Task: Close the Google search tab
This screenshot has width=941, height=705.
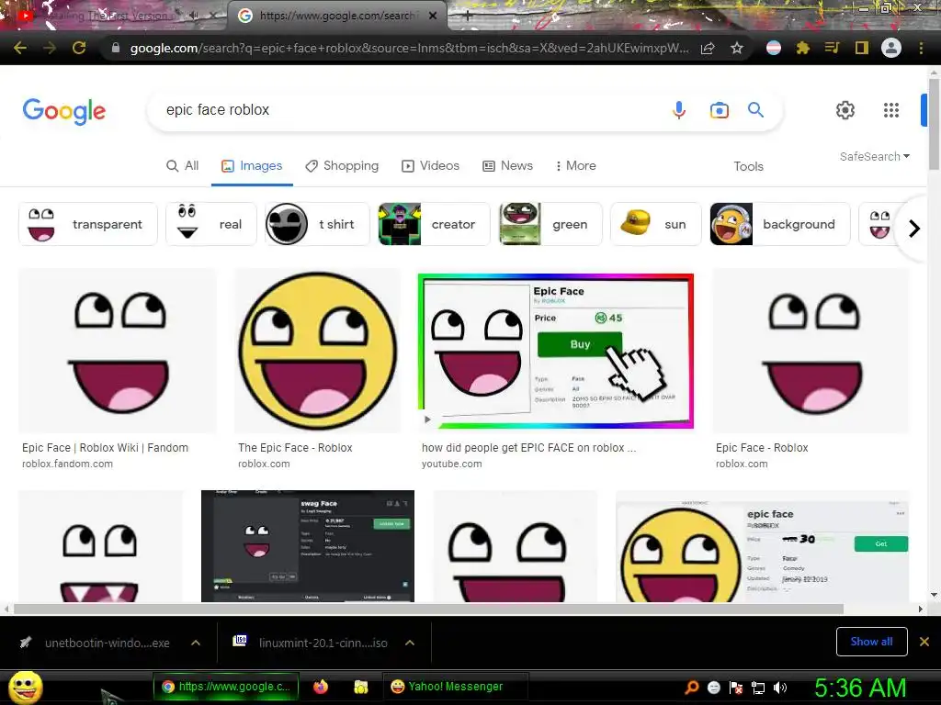Action: [433, 17]
